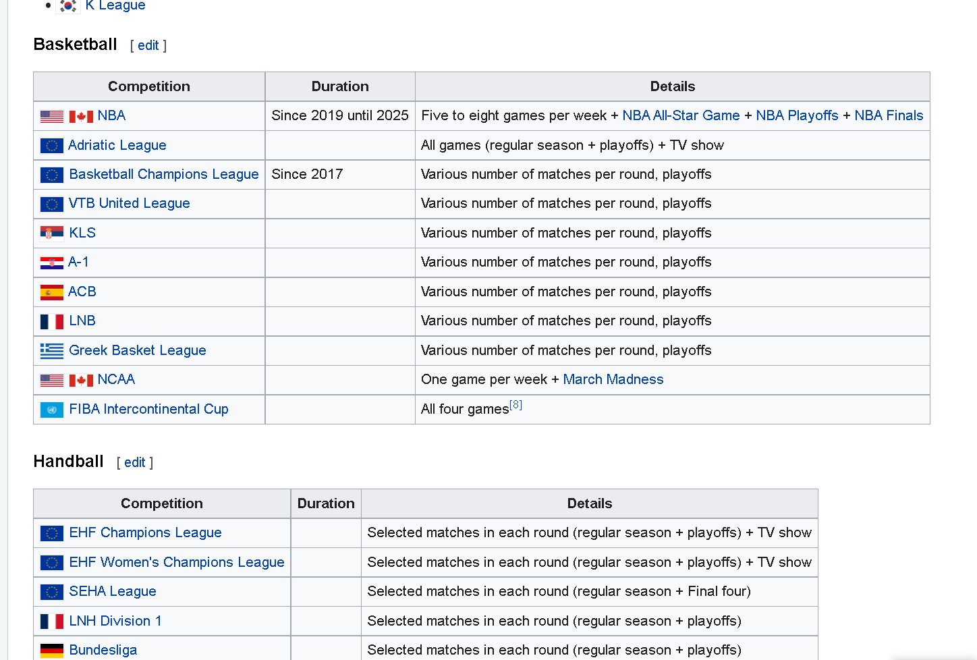Click the EU flag beside EHF Women's Champions League
Image resolution: width=977 pixels, height=660 pixels.
pyautogui.click(x=52, y=563)
